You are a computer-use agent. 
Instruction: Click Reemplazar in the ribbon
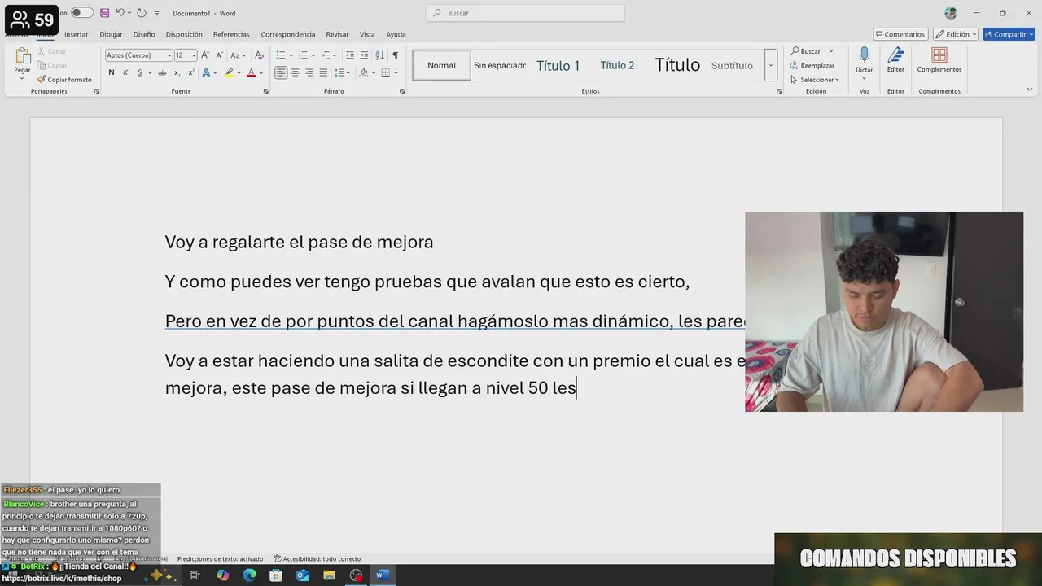coord(812,65)
